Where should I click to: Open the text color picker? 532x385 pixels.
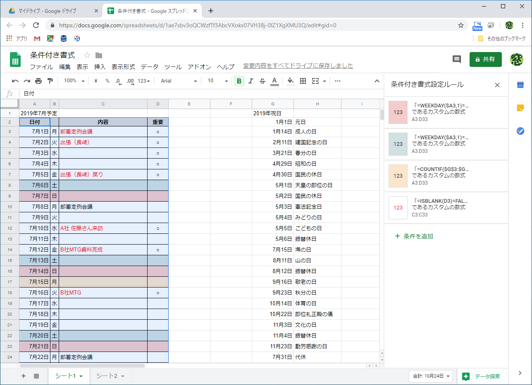274,81
